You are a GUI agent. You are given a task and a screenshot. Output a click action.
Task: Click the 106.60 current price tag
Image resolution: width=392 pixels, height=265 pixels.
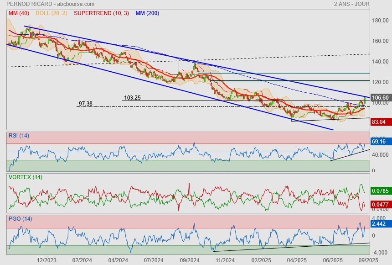[380, 98]
